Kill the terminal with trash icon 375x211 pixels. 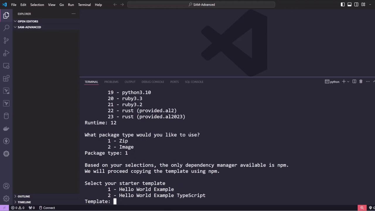(x=361, y=81)
